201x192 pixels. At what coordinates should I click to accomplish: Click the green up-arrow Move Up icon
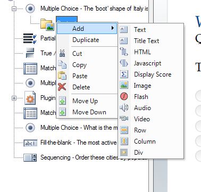(62, 101)
